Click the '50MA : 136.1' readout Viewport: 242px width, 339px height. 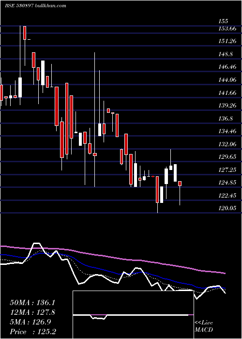[32, 303]
